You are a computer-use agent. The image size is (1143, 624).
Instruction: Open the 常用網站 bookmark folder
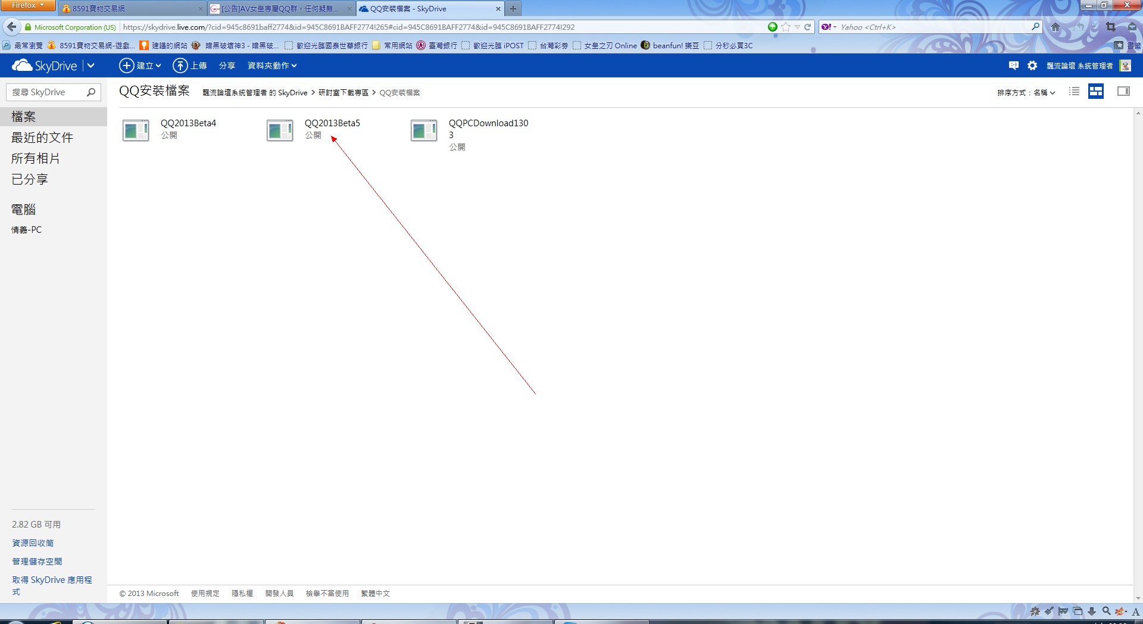click(392, 45)
